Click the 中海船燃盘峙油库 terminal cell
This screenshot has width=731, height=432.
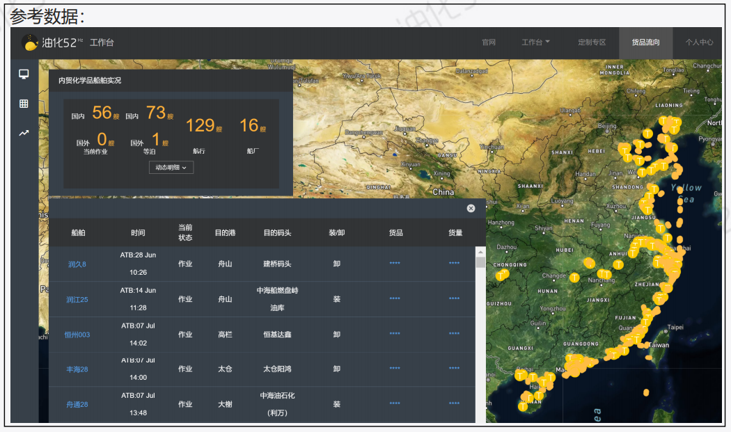(x=277, y=298)
